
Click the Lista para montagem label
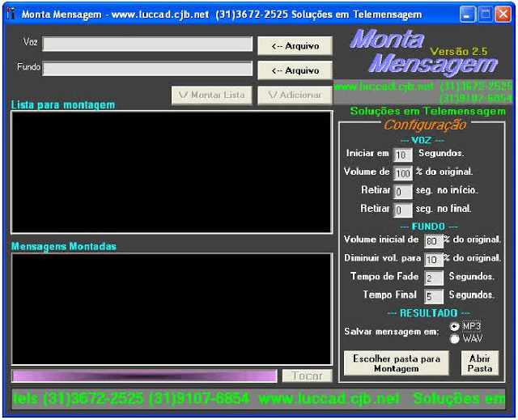[x=63, y=105]
